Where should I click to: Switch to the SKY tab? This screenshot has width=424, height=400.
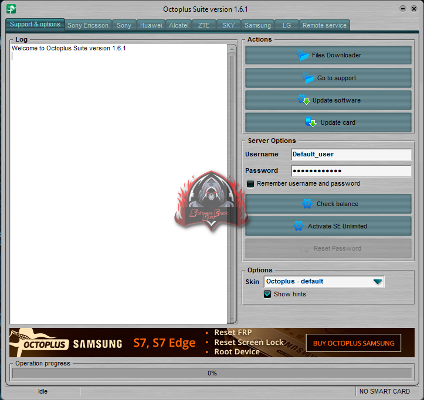click(x=229, y=25)
